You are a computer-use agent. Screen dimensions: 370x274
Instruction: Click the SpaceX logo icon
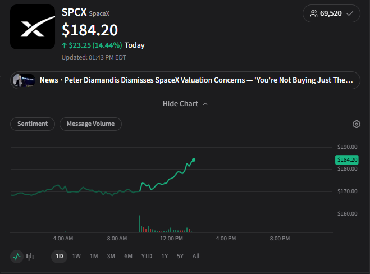(33, 27)
